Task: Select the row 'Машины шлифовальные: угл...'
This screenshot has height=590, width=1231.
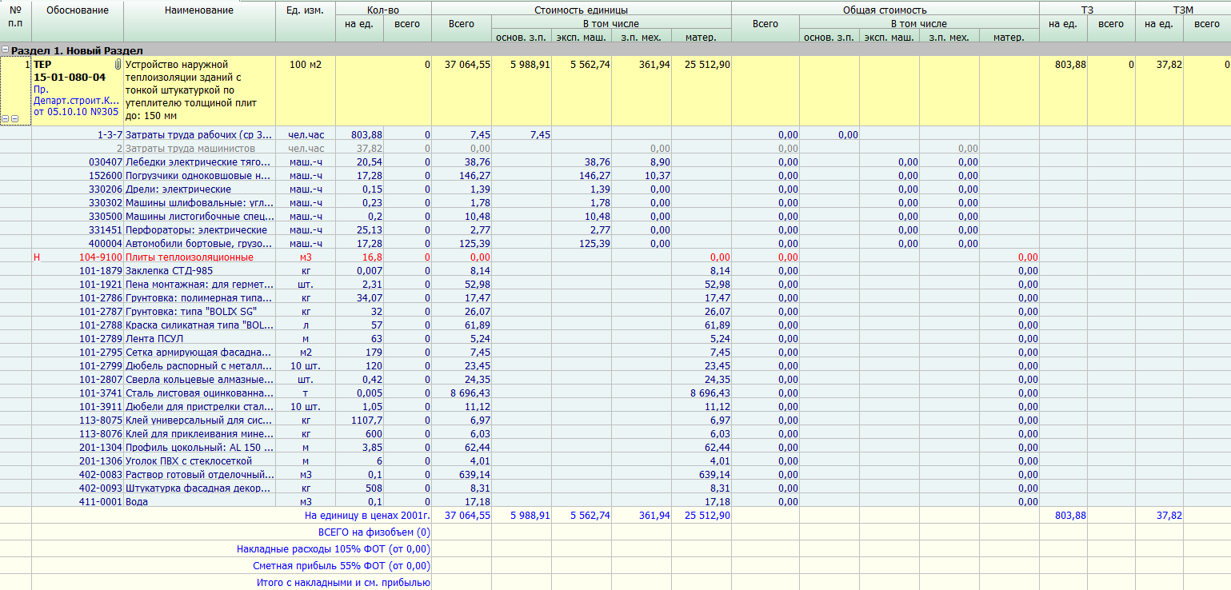Action: (615, 202)
